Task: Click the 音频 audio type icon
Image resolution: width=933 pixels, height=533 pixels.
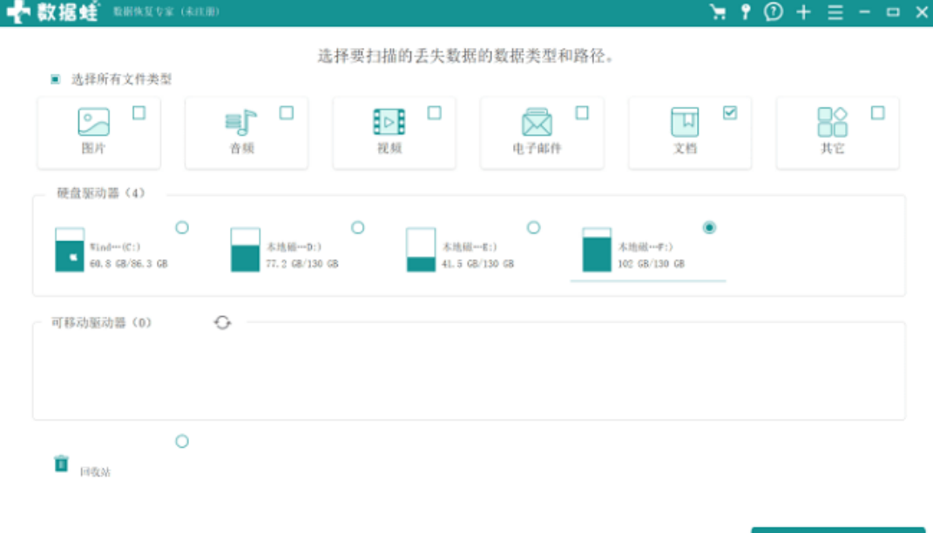Action: point(241,123)
